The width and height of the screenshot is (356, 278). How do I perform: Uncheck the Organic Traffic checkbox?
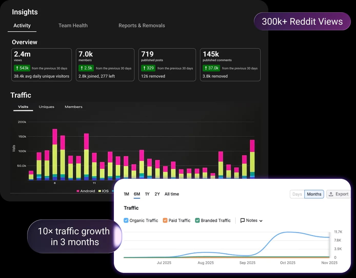(126, 220)
